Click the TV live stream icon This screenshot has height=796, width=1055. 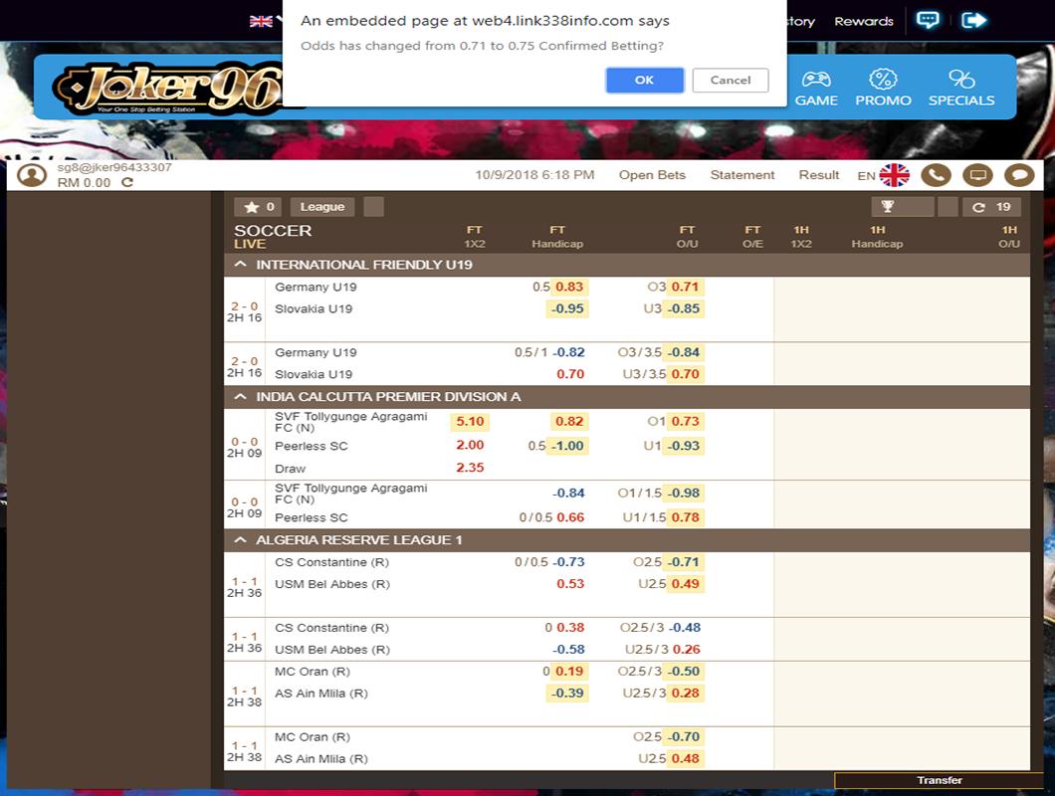point(978,175)
